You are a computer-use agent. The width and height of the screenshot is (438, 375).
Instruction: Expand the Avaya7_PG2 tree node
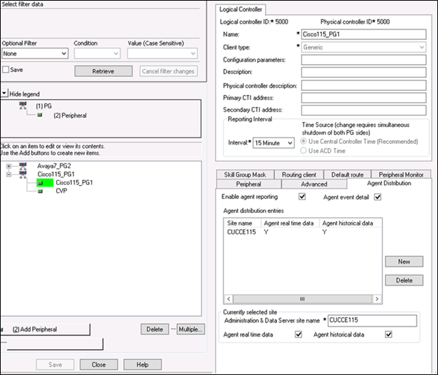(8, 166)
